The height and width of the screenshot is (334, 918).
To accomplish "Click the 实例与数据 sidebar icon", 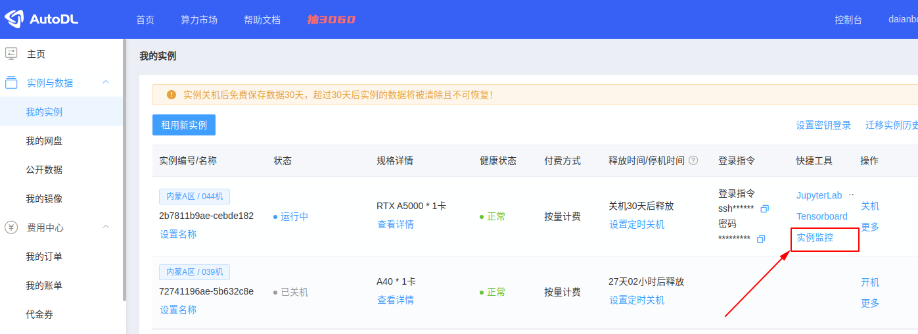I will [x=11, y=83].
